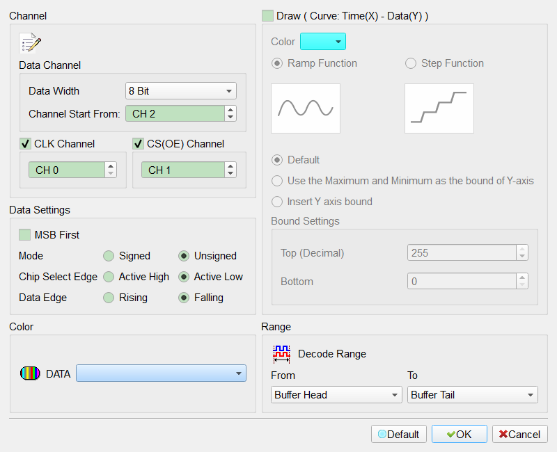
Task: Toggle the CS(OE) Channel checkbox
Action: click(x=138, y=144)
